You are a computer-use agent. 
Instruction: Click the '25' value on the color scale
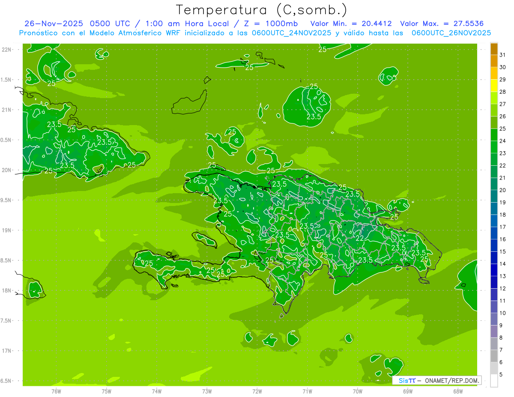pyautogui.click(x=503, y=128)
